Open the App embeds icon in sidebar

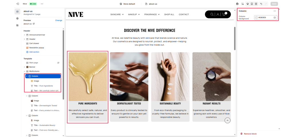(x=18, y=25)
